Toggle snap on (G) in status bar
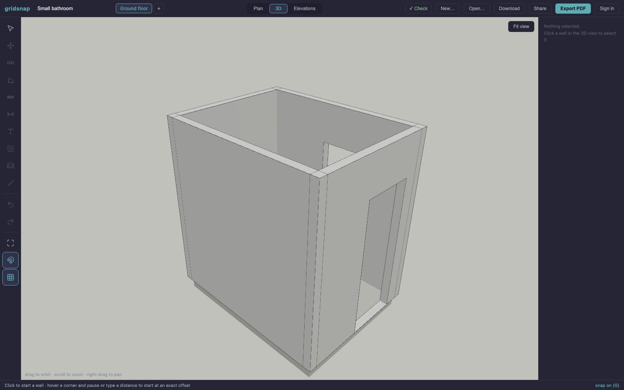Image resolution: width=624 pixels, height=390 pixels. [607, 385]
